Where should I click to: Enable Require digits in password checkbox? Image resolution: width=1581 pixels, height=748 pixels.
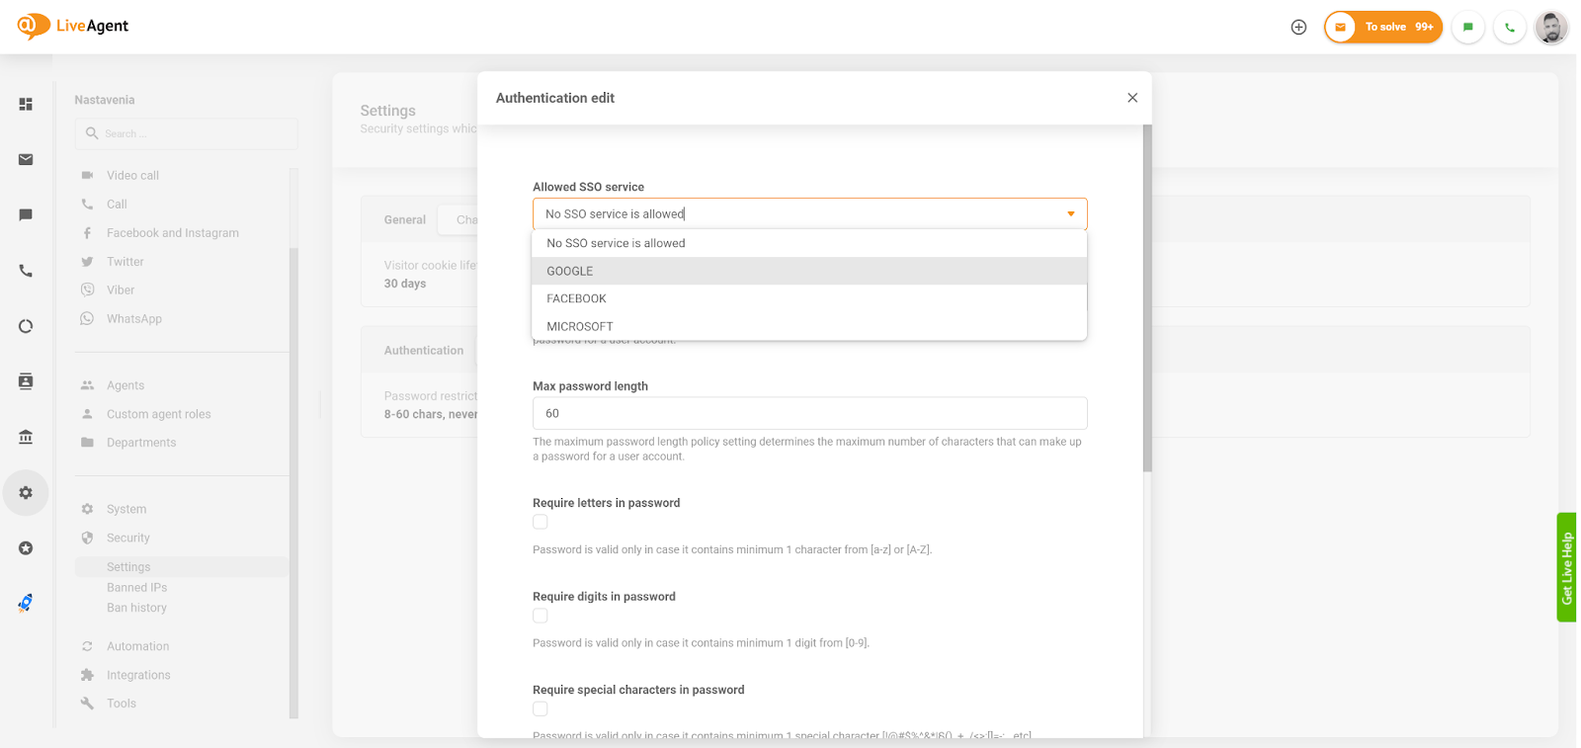point(541,616)
